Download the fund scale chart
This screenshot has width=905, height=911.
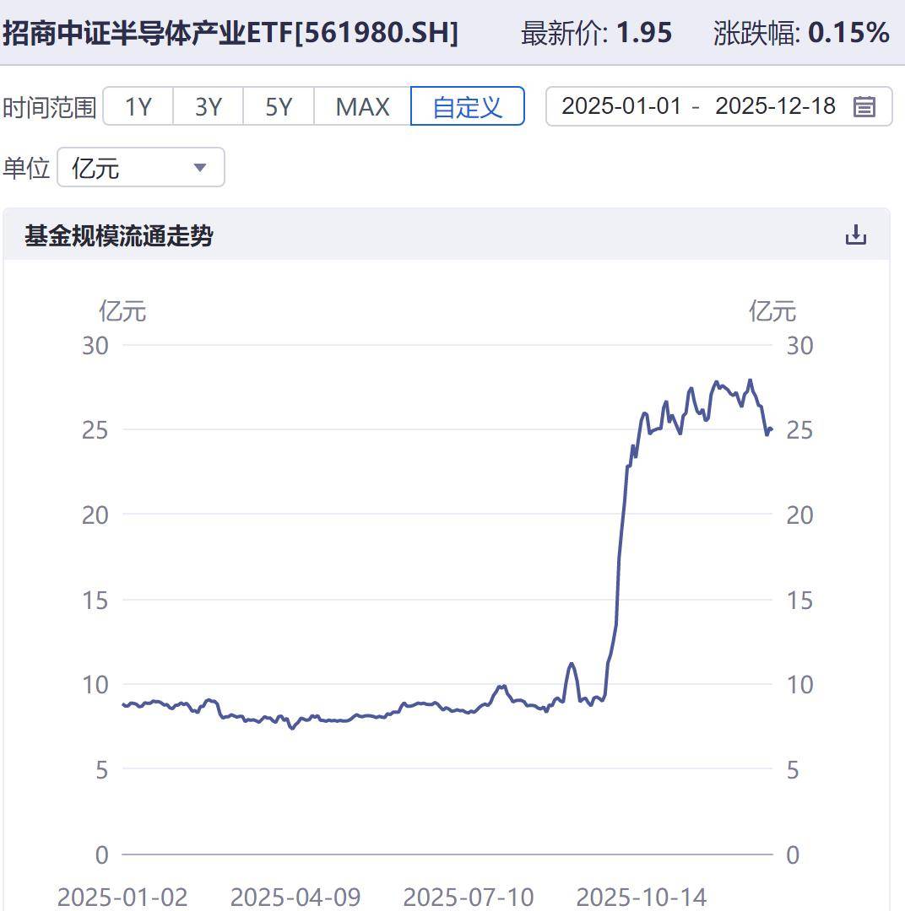click(x=855, y=234)
